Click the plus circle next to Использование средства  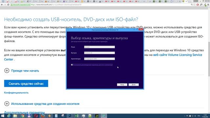[x=7, y=104]
